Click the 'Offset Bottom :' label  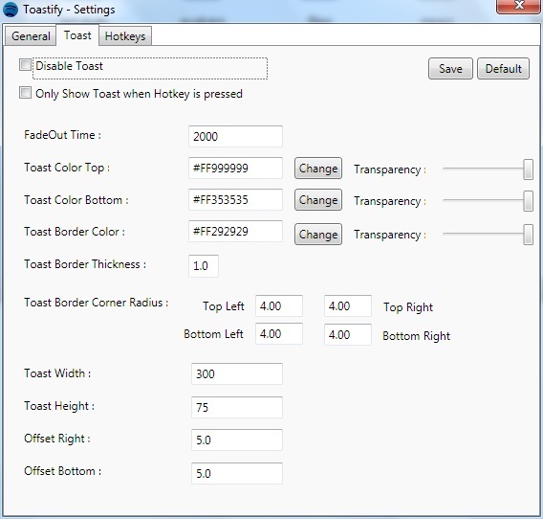coord(63,471)
